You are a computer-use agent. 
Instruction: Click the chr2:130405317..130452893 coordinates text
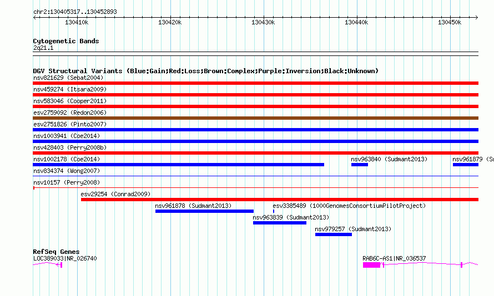(75, 12)
